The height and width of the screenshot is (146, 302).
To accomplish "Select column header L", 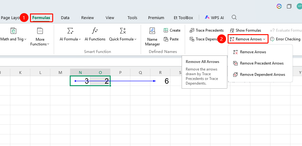I will coord(40,72).
